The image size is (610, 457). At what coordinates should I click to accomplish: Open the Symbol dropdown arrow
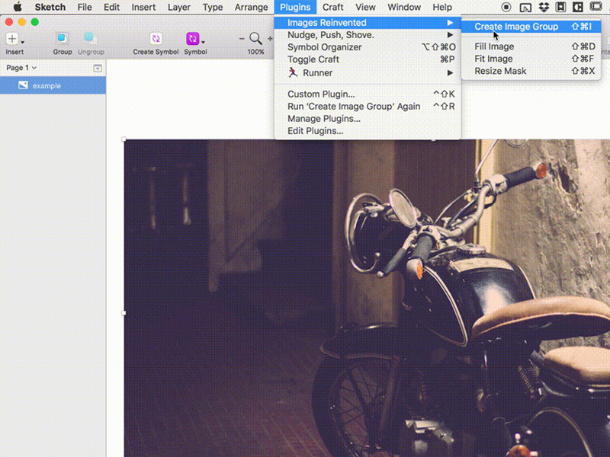pos(203,42)
